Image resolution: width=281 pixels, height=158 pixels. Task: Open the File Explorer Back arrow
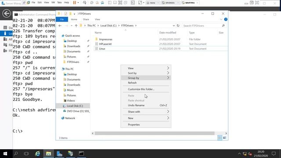(x=60, y=25)
